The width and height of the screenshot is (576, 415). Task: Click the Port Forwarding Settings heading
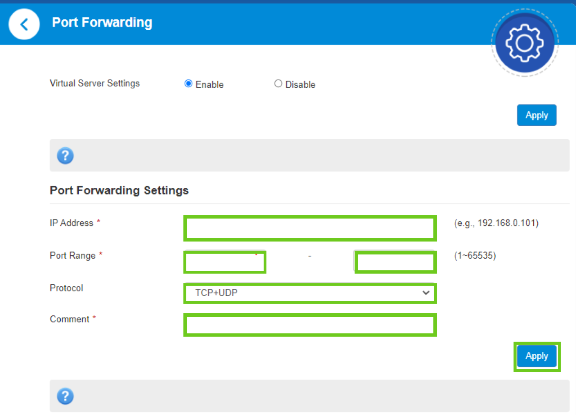pyautogui.click(x=119, y=191)
